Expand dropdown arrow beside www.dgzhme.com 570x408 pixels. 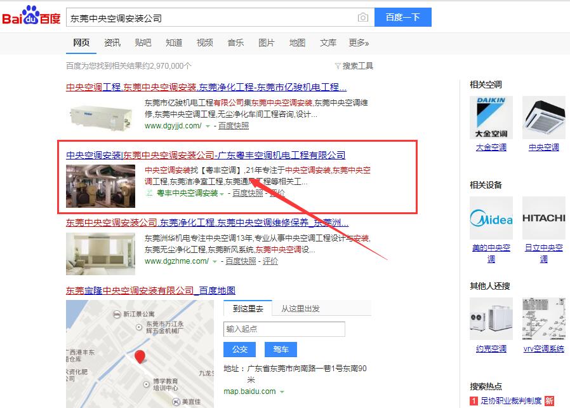pos(215,261)
